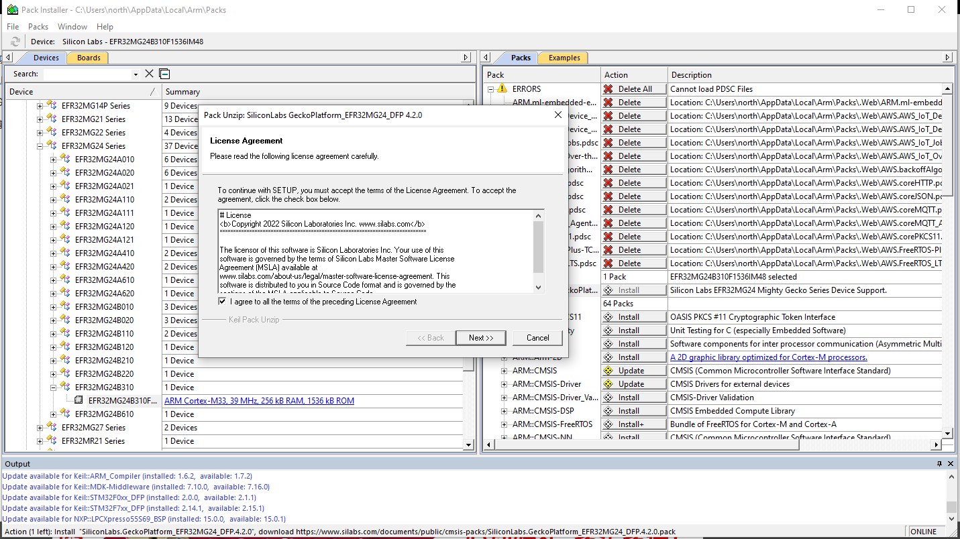The width and height of the screenshot is (960, 539).
Task: Click the EFR32MG24B310F chip icon
Action: tap(79, 401)
